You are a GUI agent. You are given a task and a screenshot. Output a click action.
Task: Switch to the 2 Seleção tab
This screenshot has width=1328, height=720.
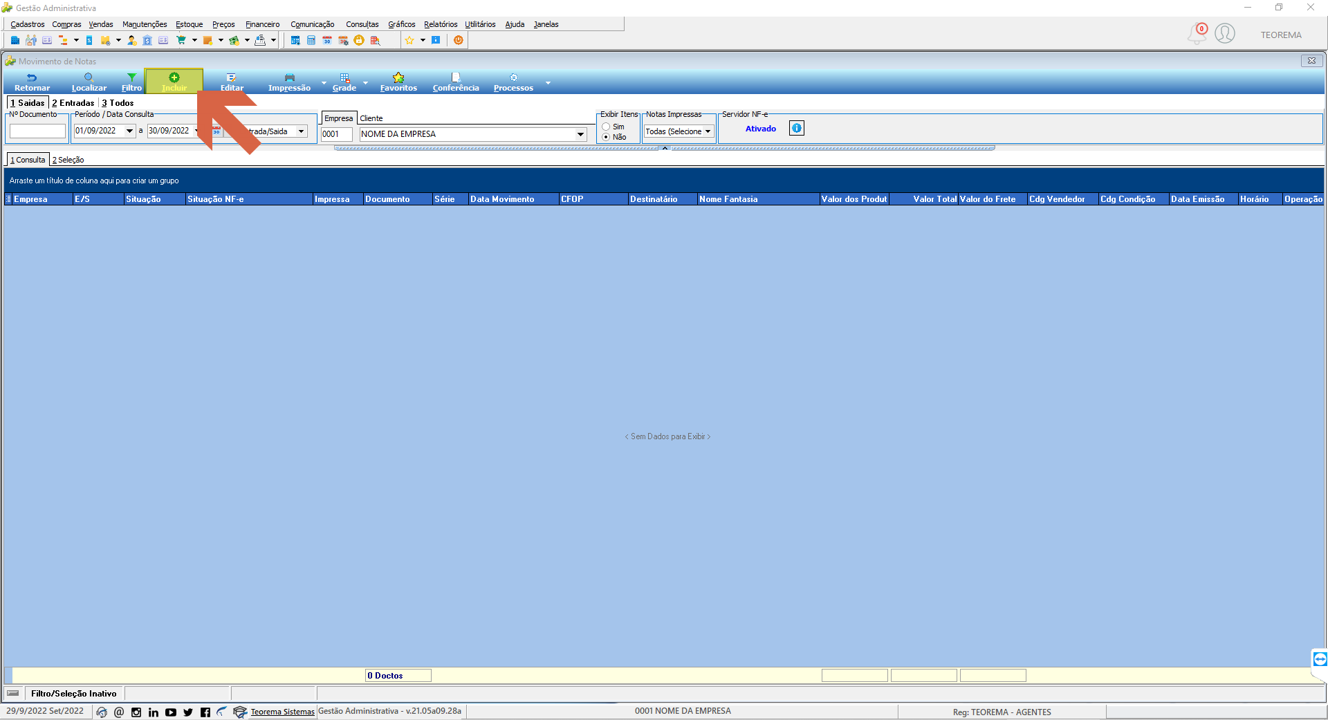click(68, 160)
